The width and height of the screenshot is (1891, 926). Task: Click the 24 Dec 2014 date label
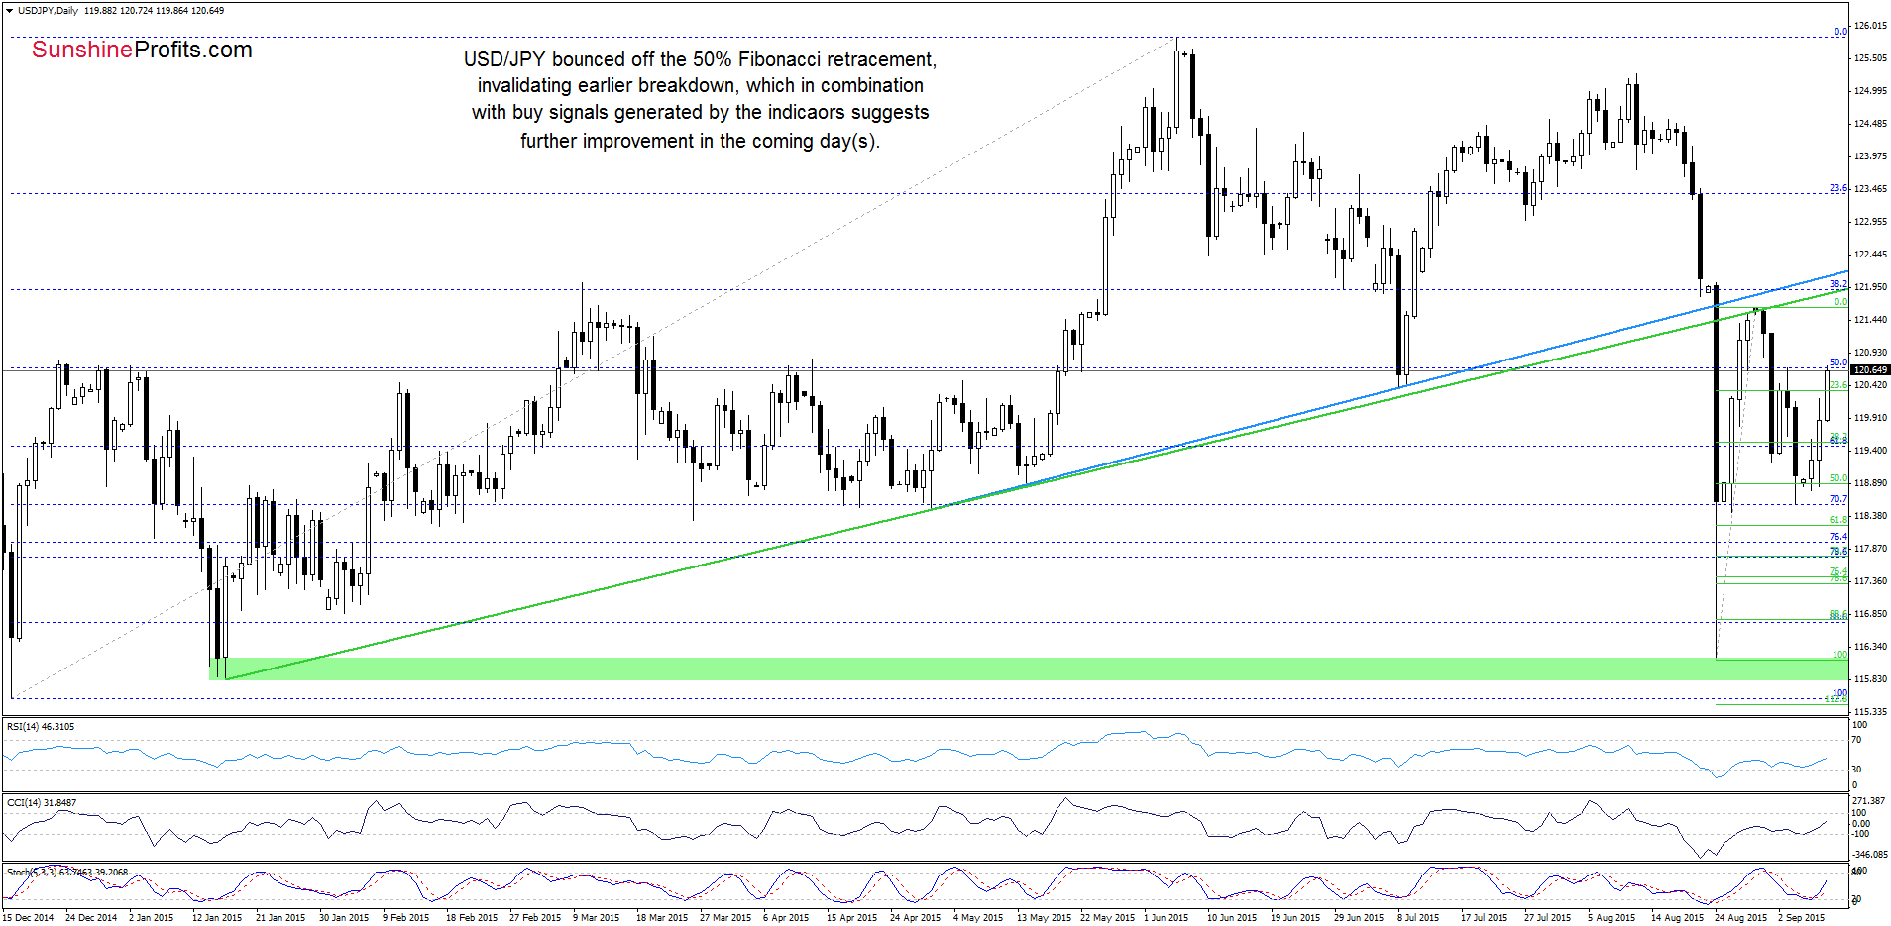tap(91, 918)
